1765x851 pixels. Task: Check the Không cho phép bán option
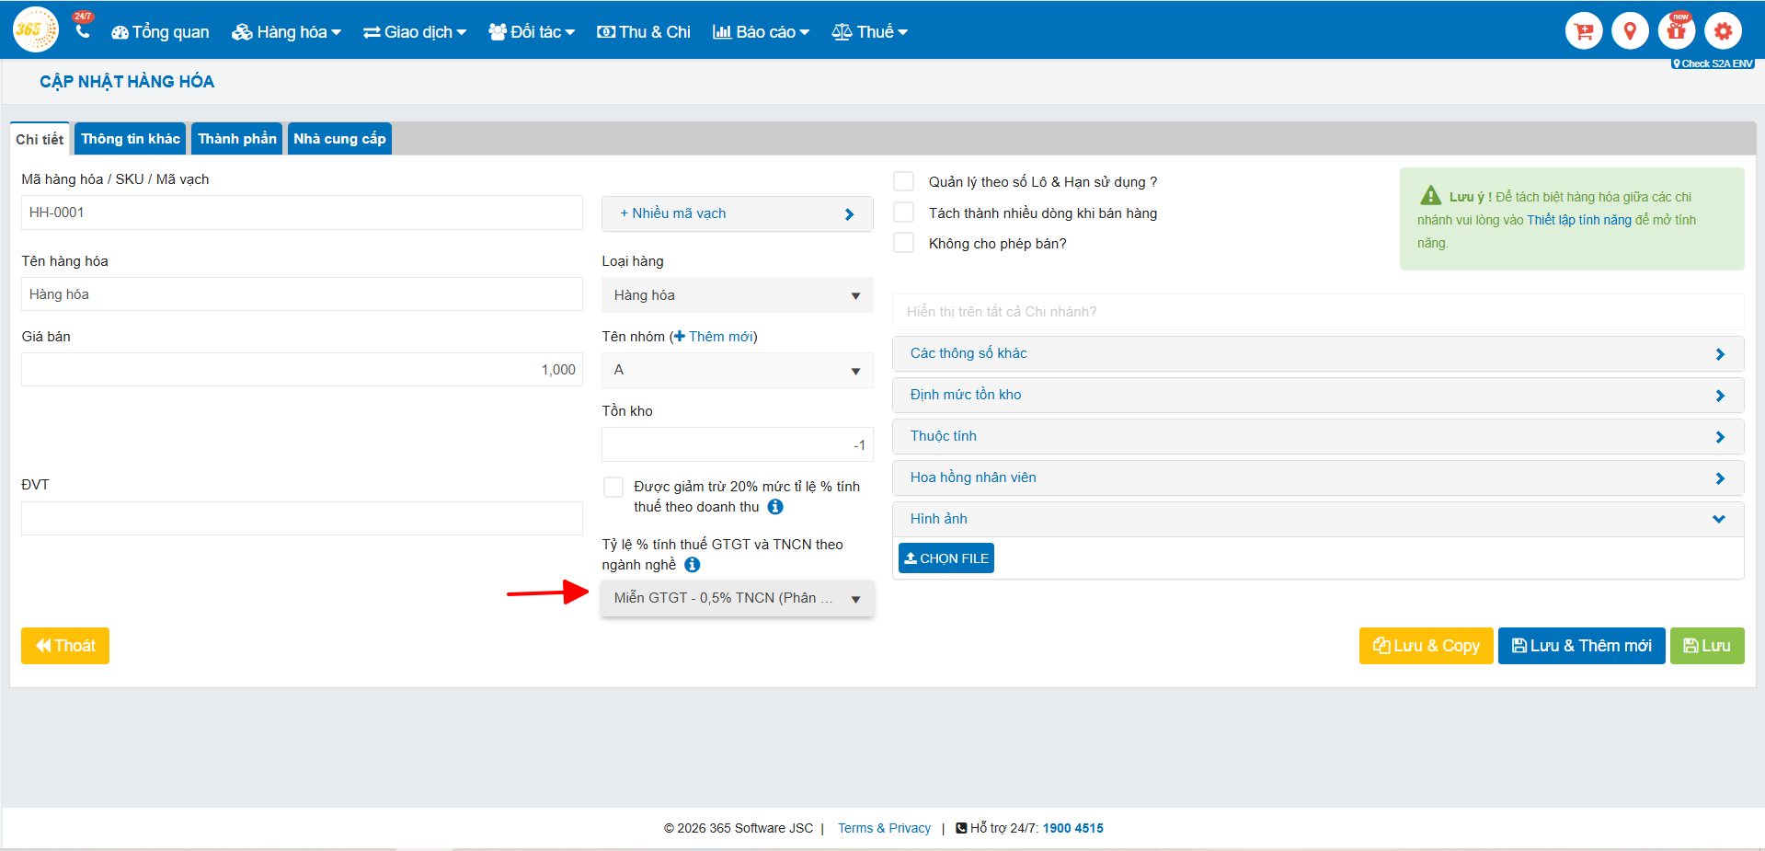click(904, 243)
